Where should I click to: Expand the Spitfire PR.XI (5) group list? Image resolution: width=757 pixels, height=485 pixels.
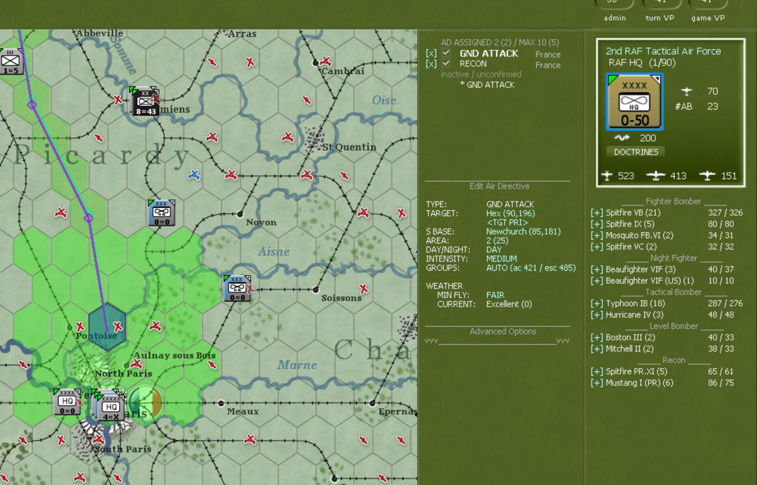click(597, 372)
